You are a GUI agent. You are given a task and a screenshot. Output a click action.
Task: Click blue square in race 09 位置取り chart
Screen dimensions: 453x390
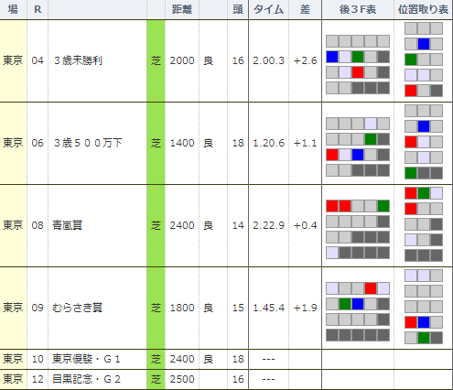click(424, 322)
